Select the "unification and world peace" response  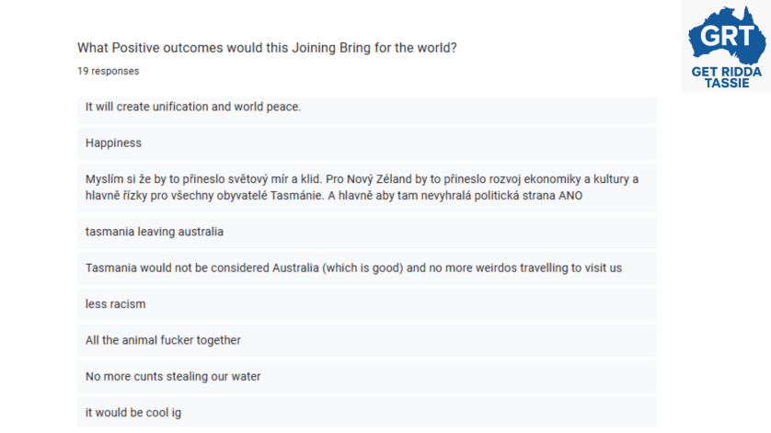[193, 108]
